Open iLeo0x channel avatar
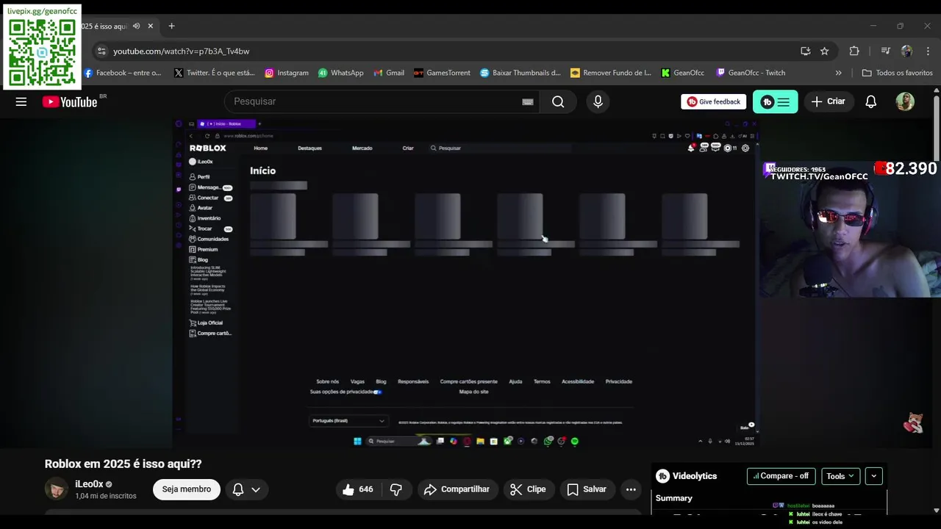 pos(57,489)
